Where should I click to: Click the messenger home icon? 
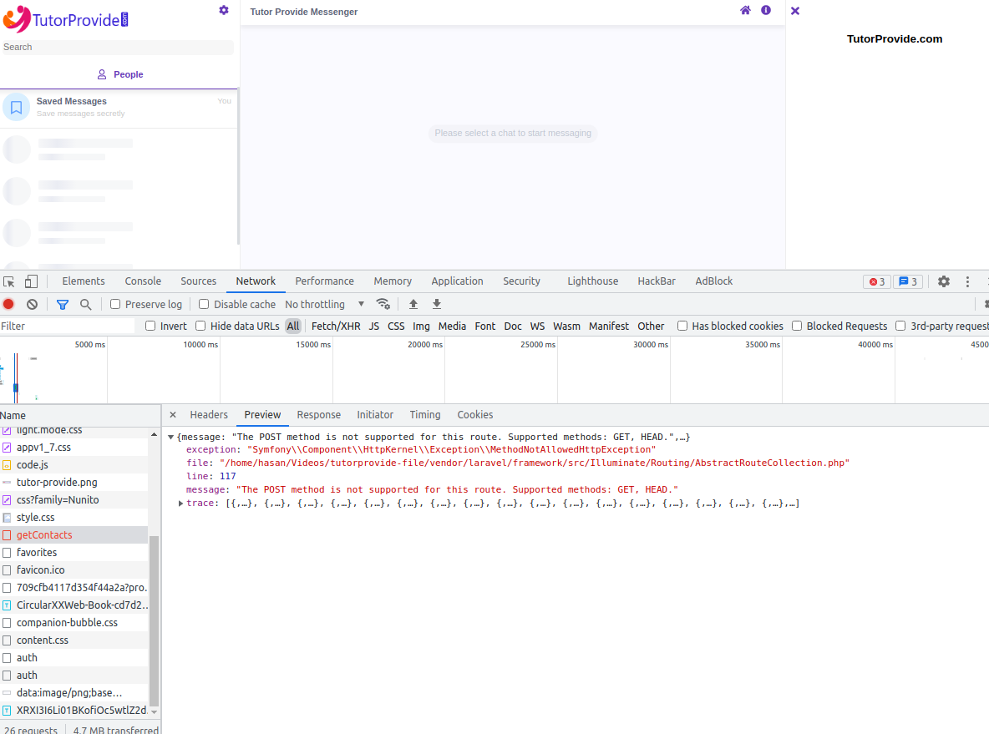pyautogui.click(x=744, y=11)
